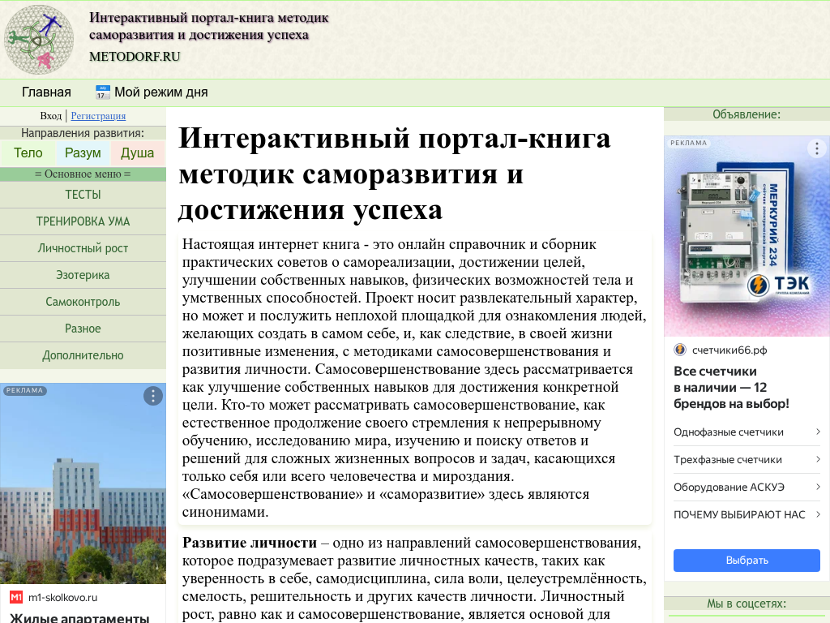This screenshot has width=830, height=623.
Task: Open the ТЕСТЫ menu section
Action: [x=83, y=195]
